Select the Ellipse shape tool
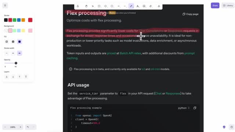 click(x=112, y=6)
